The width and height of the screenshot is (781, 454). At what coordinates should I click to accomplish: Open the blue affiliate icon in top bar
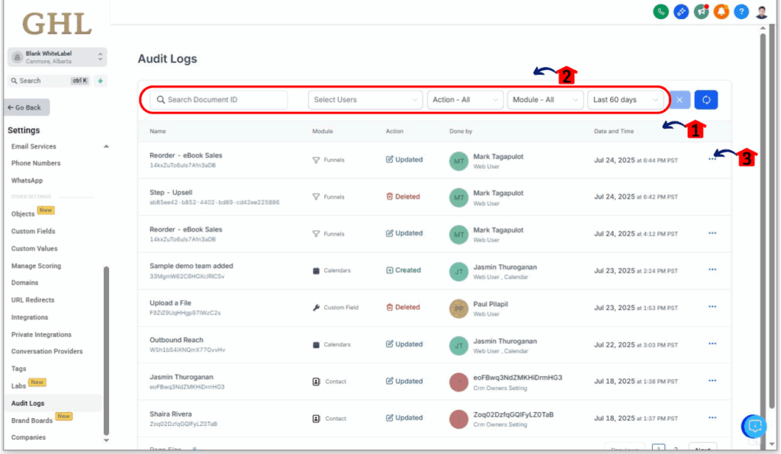pos(680,11)
